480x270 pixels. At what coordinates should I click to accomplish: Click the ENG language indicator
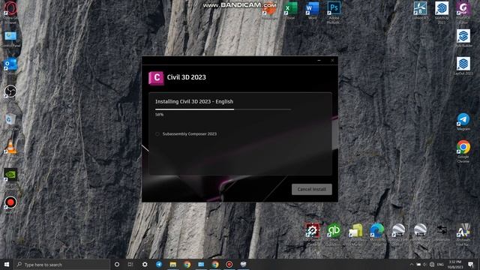click(440, 265)
